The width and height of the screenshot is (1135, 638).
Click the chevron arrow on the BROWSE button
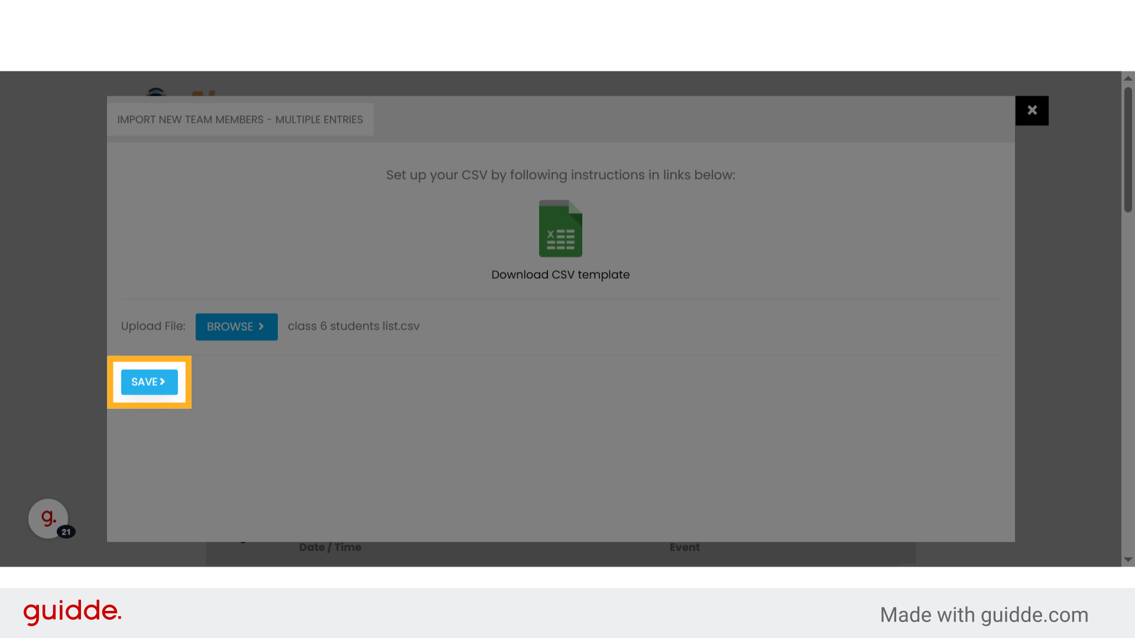(261, 327)
